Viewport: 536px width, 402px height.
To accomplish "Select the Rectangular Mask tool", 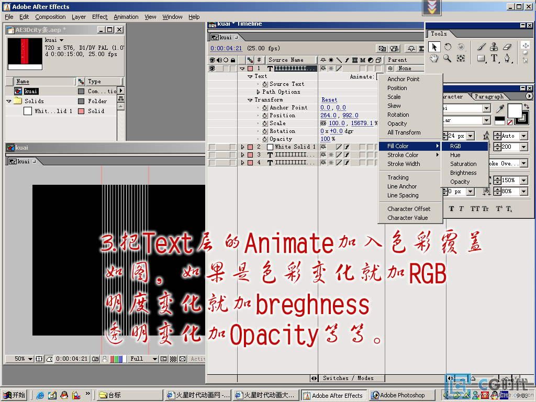I will click(481, 59).
